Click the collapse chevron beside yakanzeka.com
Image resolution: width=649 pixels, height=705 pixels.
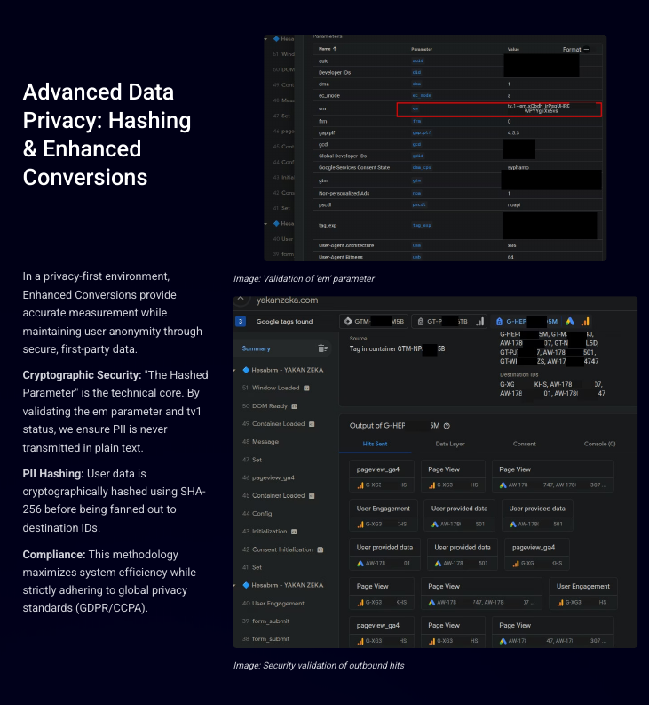(241, 299)
